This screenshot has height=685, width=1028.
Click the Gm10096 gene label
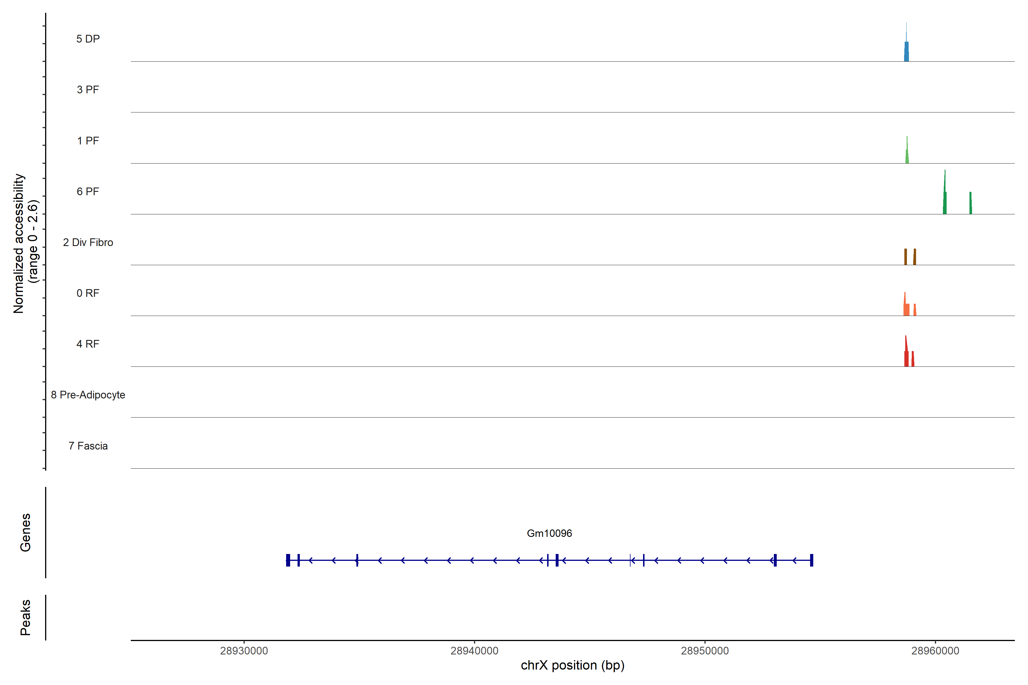(549, 533)
